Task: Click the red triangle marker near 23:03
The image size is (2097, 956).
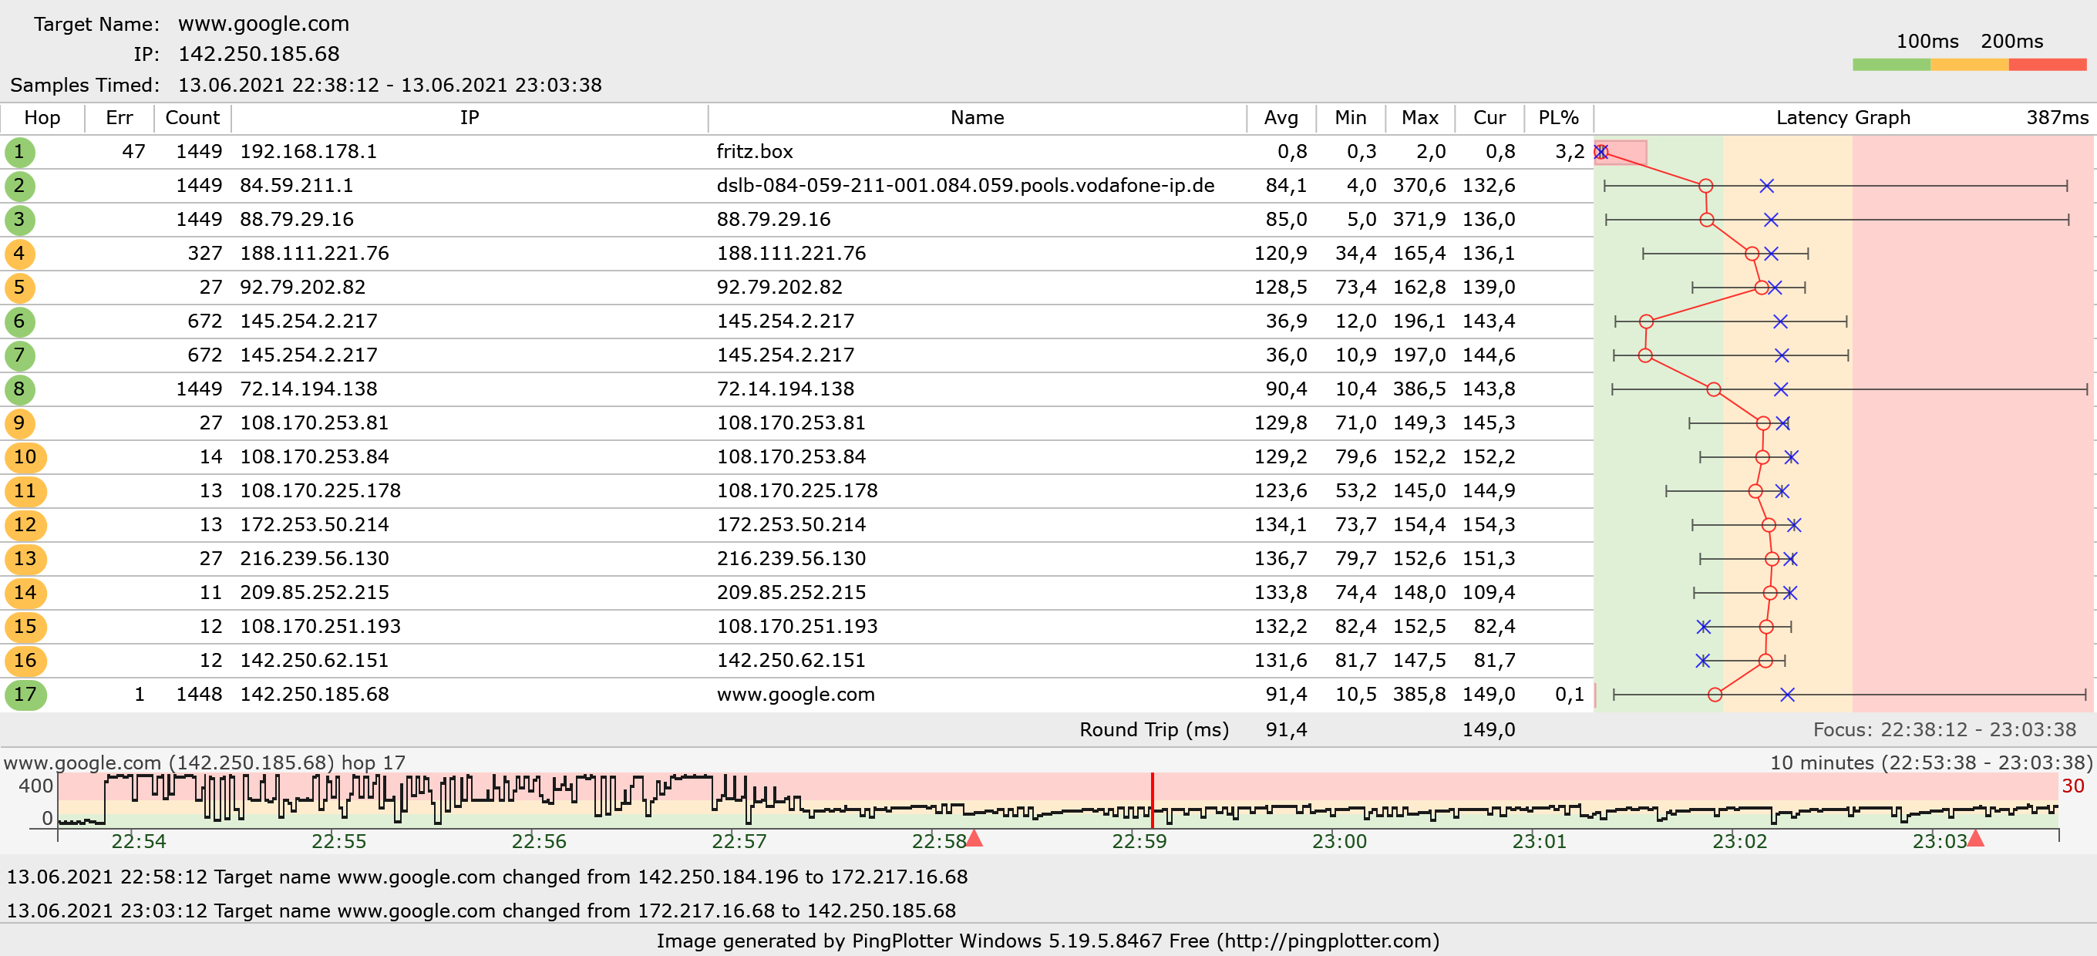Action: pos(1975,838)
